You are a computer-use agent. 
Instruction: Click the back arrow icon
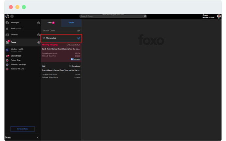tap(7, 16)
